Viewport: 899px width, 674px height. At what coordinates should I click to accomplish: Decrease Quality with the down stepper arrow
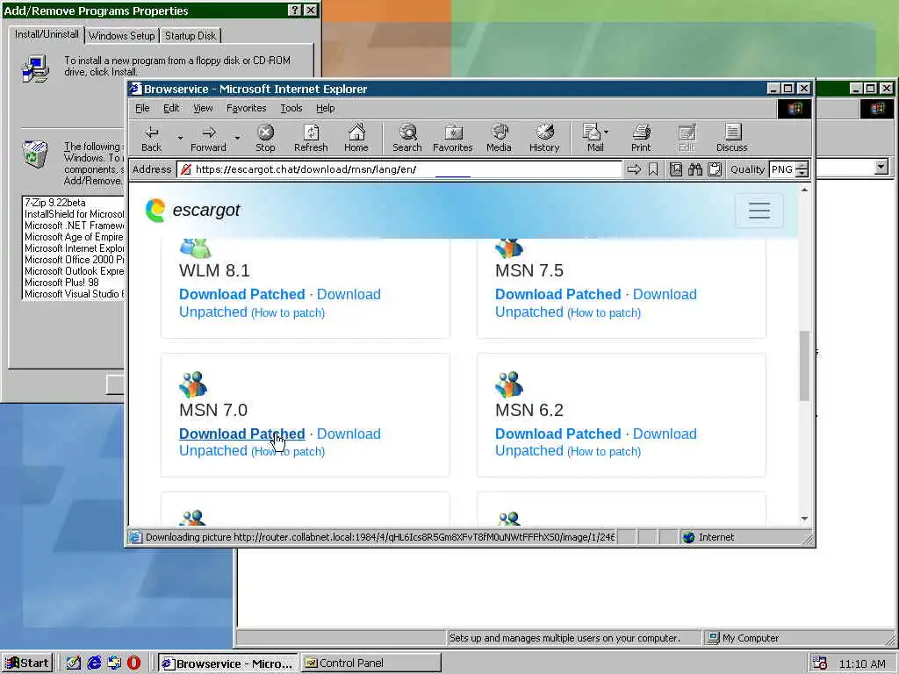[x=802, y=173]
